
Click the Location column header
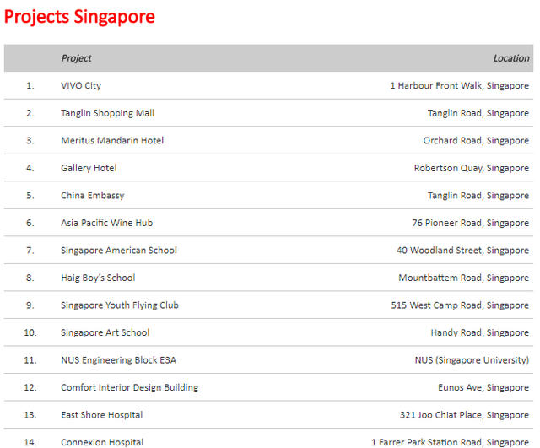coord(510,58)
